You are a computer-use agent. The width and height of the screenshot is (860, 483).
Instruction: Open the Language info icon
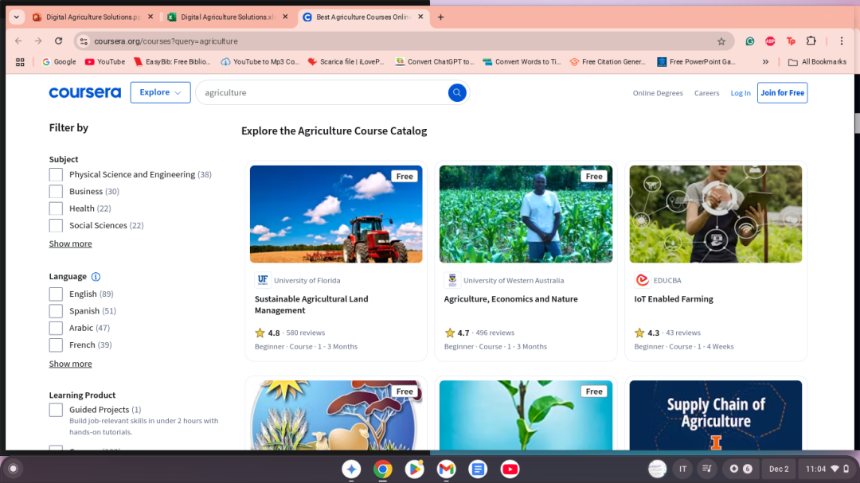(x=96, y=276)
